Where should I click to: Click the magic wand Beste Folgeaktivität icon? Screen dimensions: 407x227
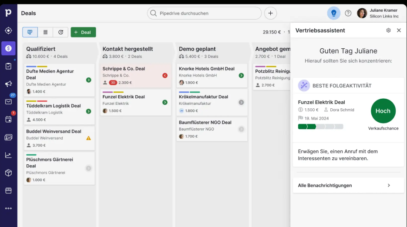[304, 85]
